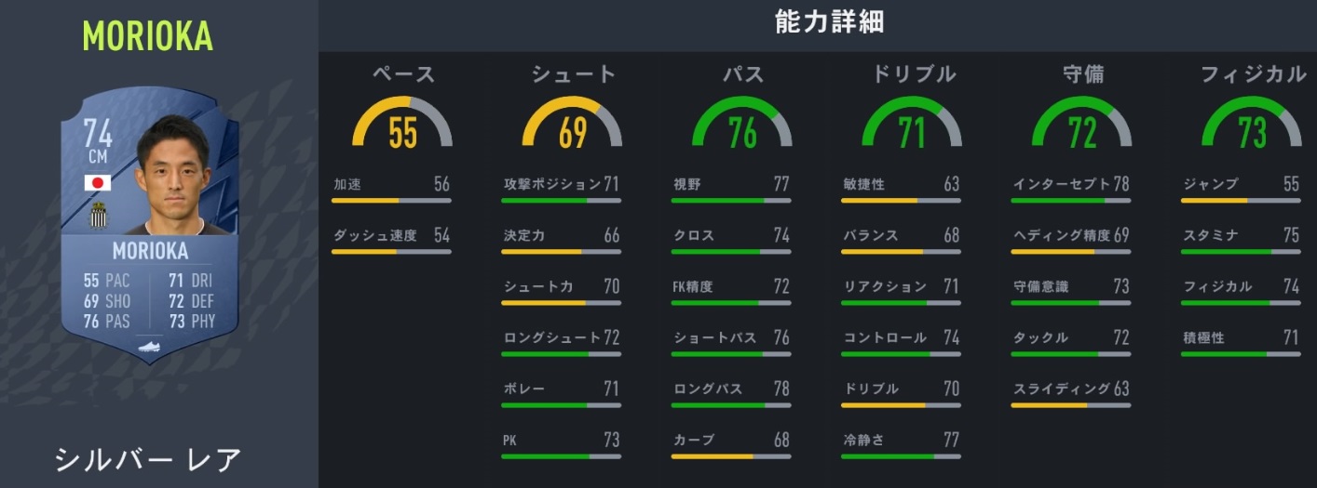Click the シルバー レア label below card
This screenshot has width=1317, height=488.
pyautogui.click(x=148, y=459)
